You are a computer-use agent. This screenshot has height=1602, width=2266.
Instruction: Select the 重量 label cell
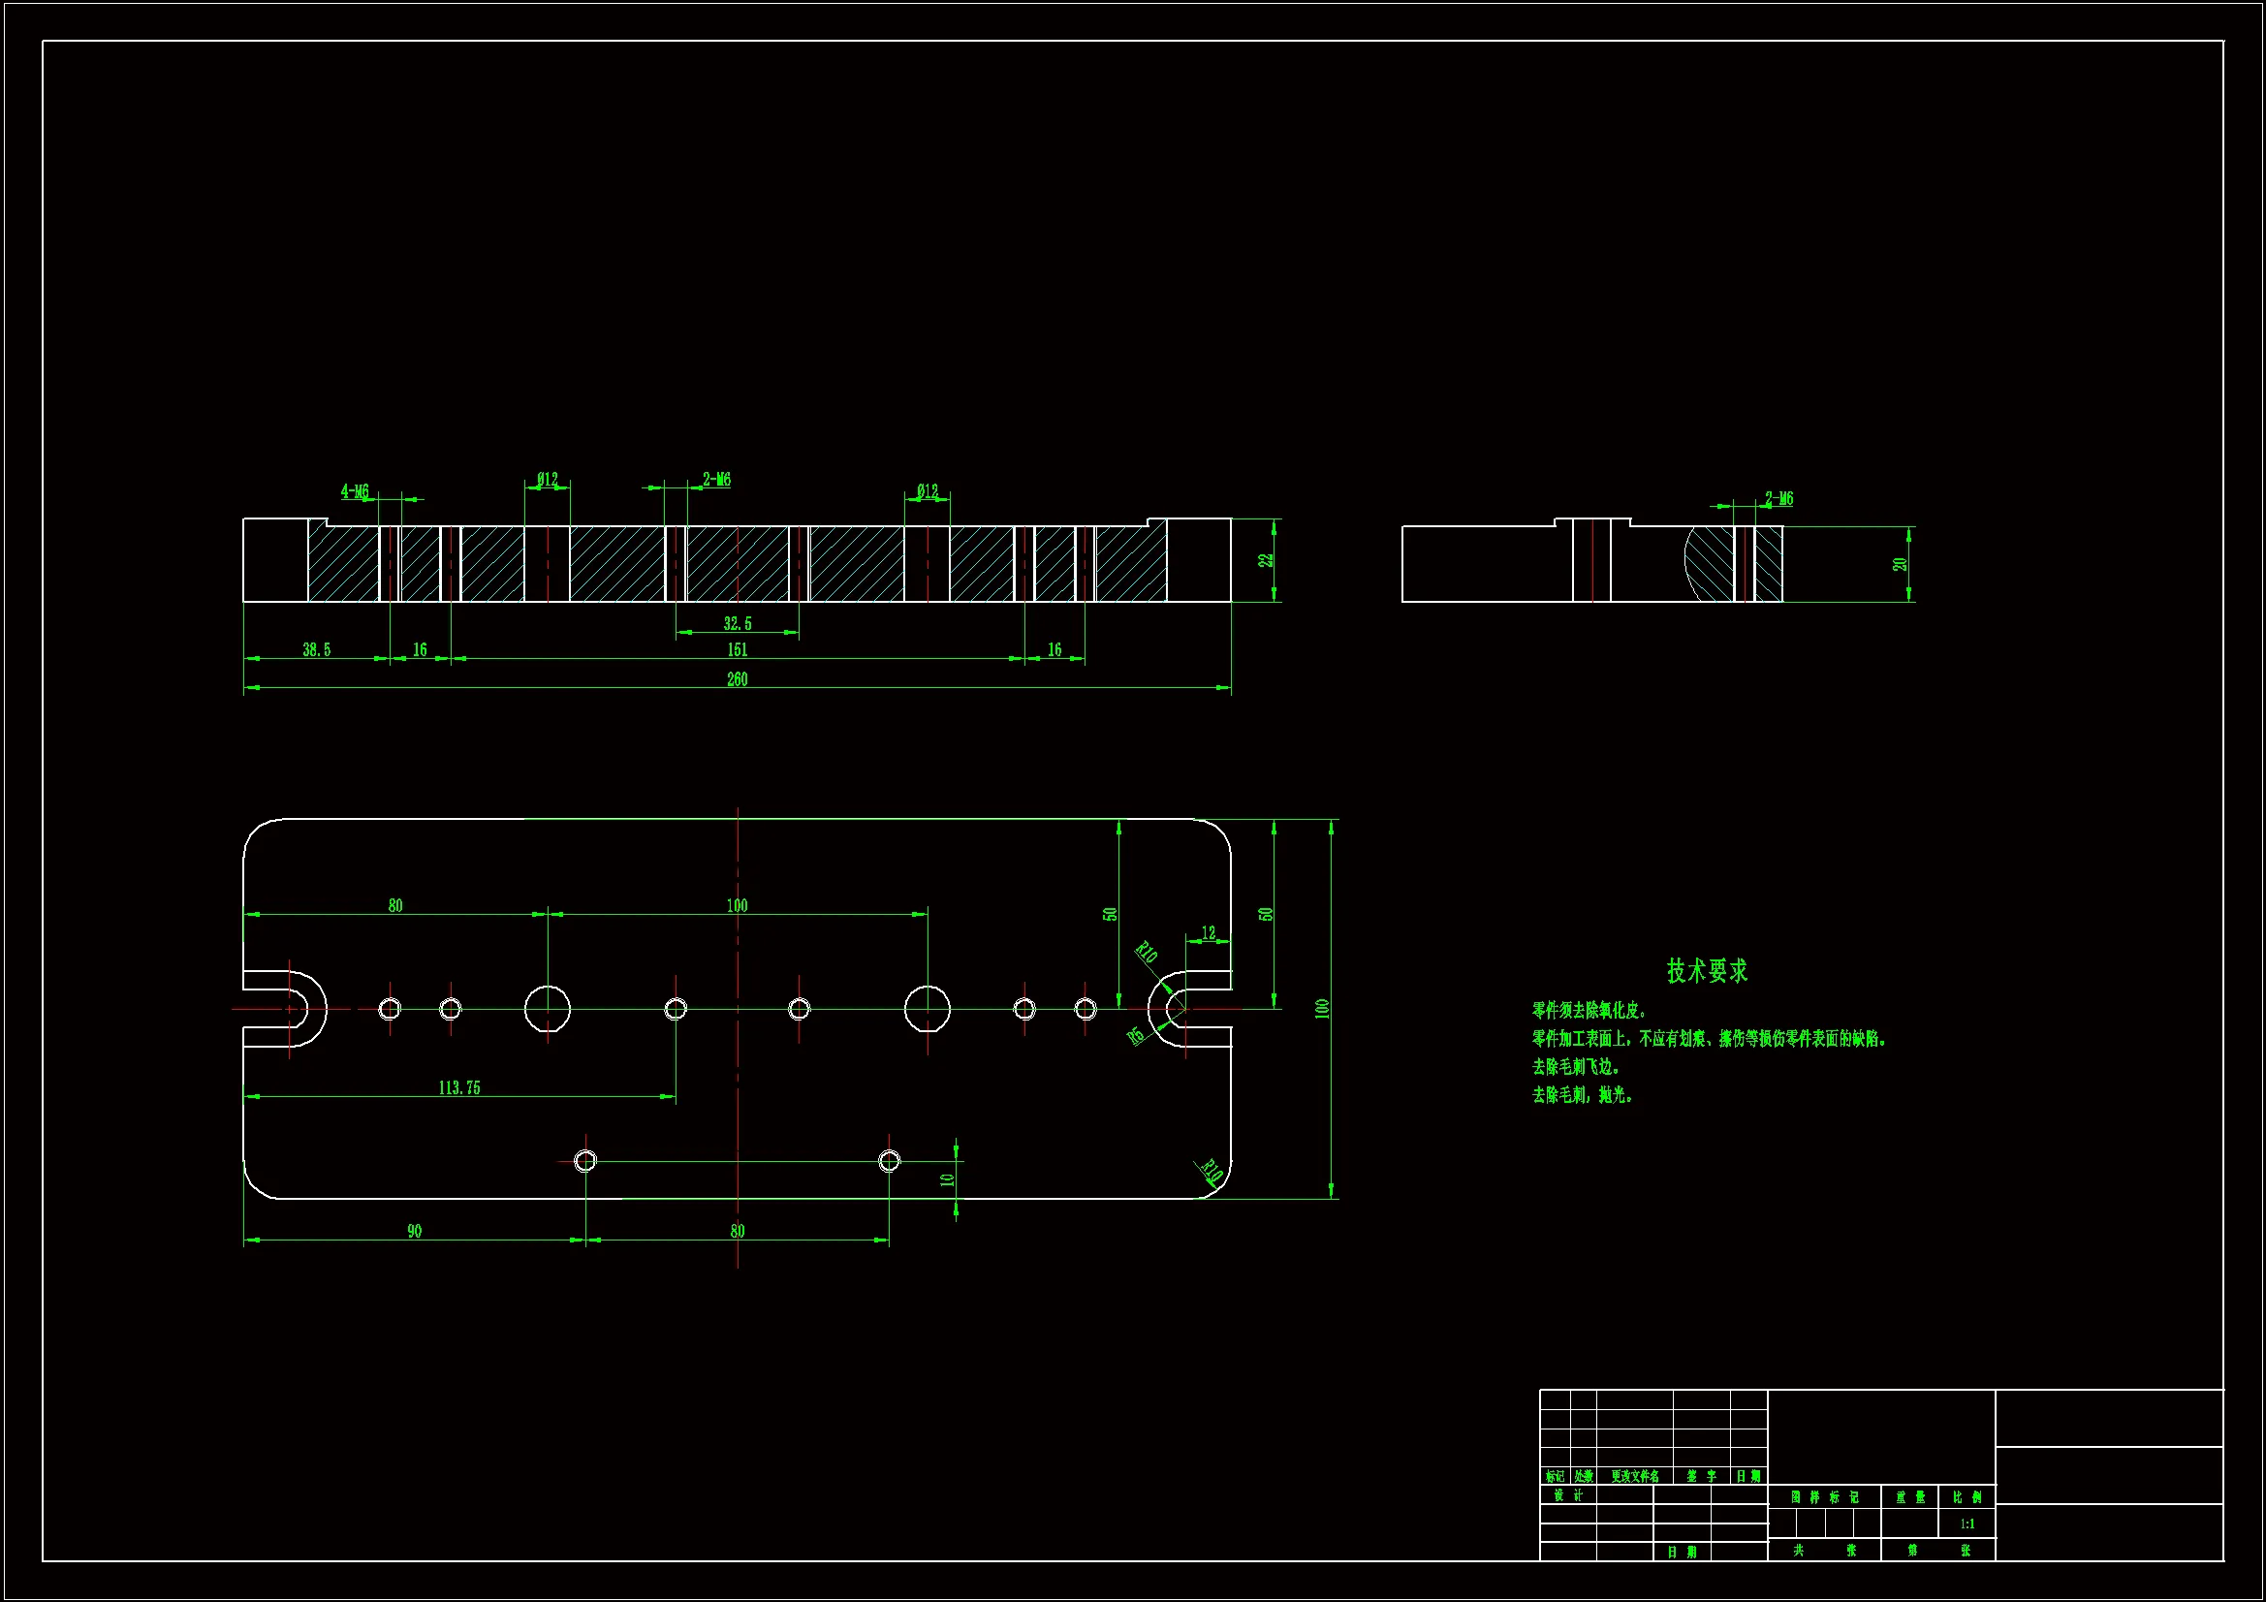tap(1909, 1497)
